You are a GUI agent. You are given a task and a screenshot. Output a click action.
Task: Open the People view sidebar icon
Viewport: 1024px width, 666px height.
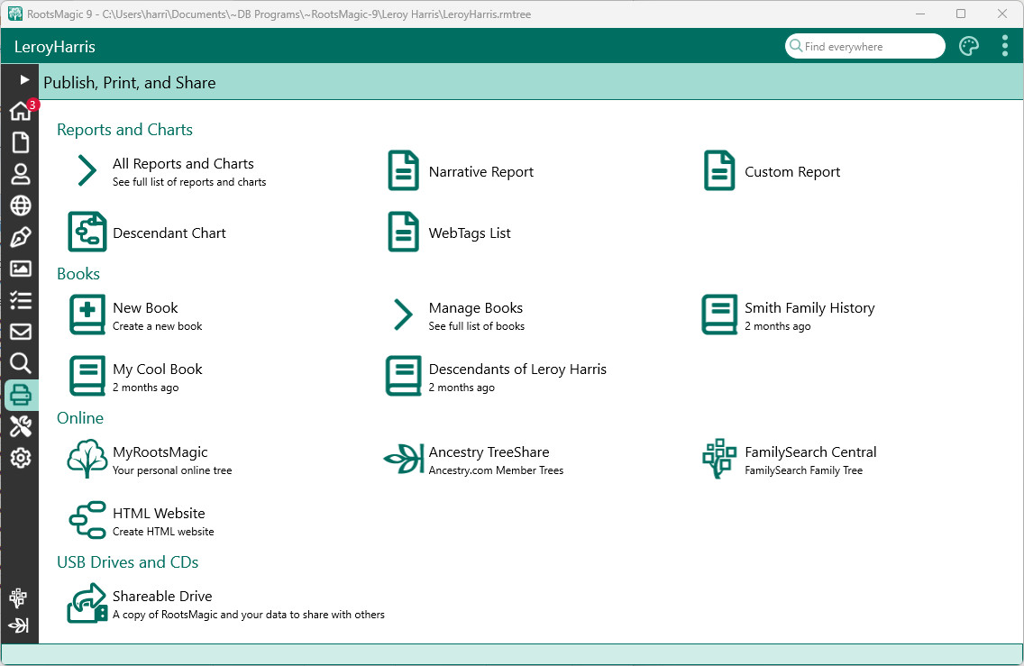pyautogui.click(x=20, y=174)
